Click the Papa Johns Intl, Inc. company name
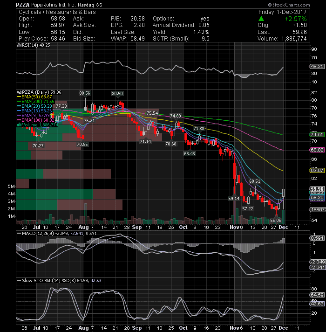 coord(53,5)
